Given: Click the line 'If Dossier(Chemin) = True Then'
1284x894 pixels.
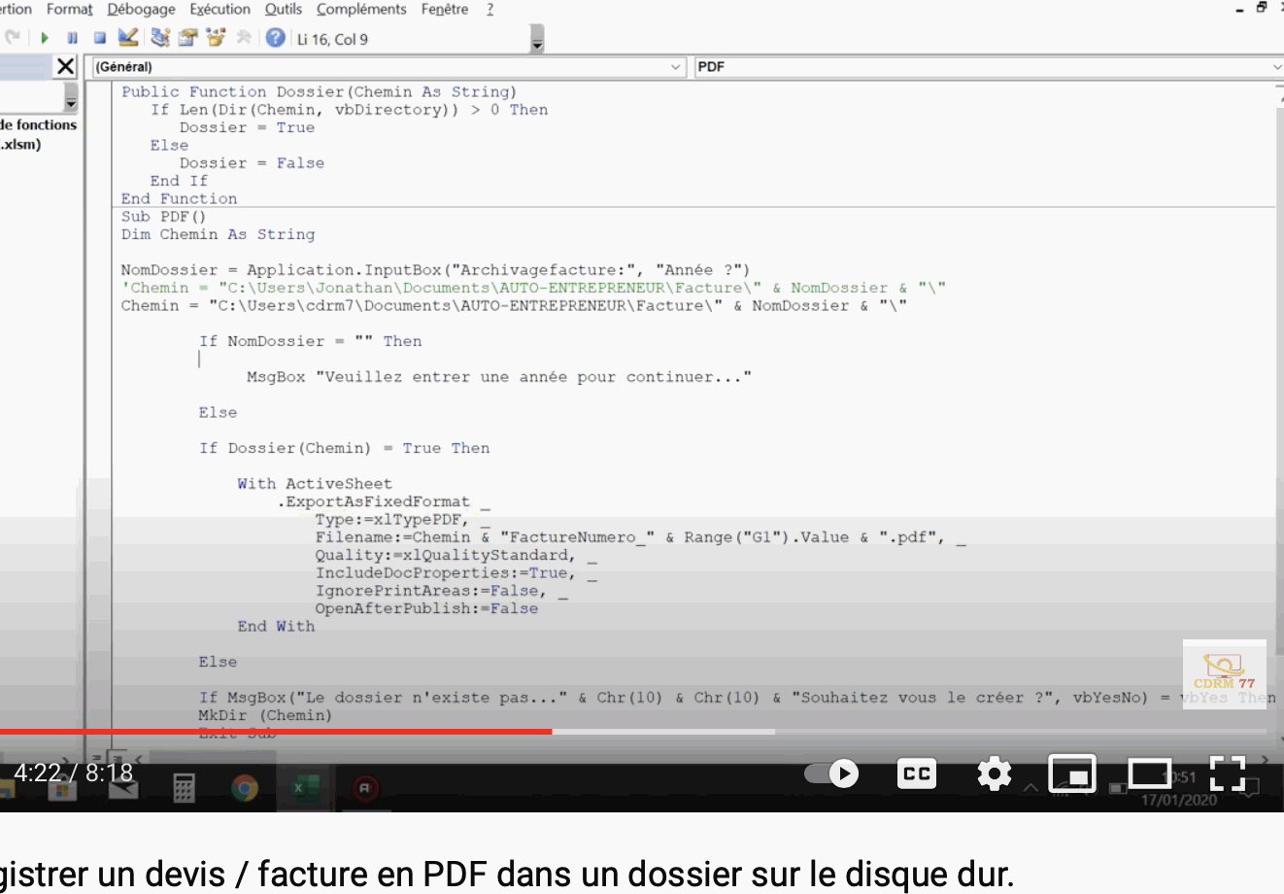Looking at the screenshot, I should pos(344,448).
